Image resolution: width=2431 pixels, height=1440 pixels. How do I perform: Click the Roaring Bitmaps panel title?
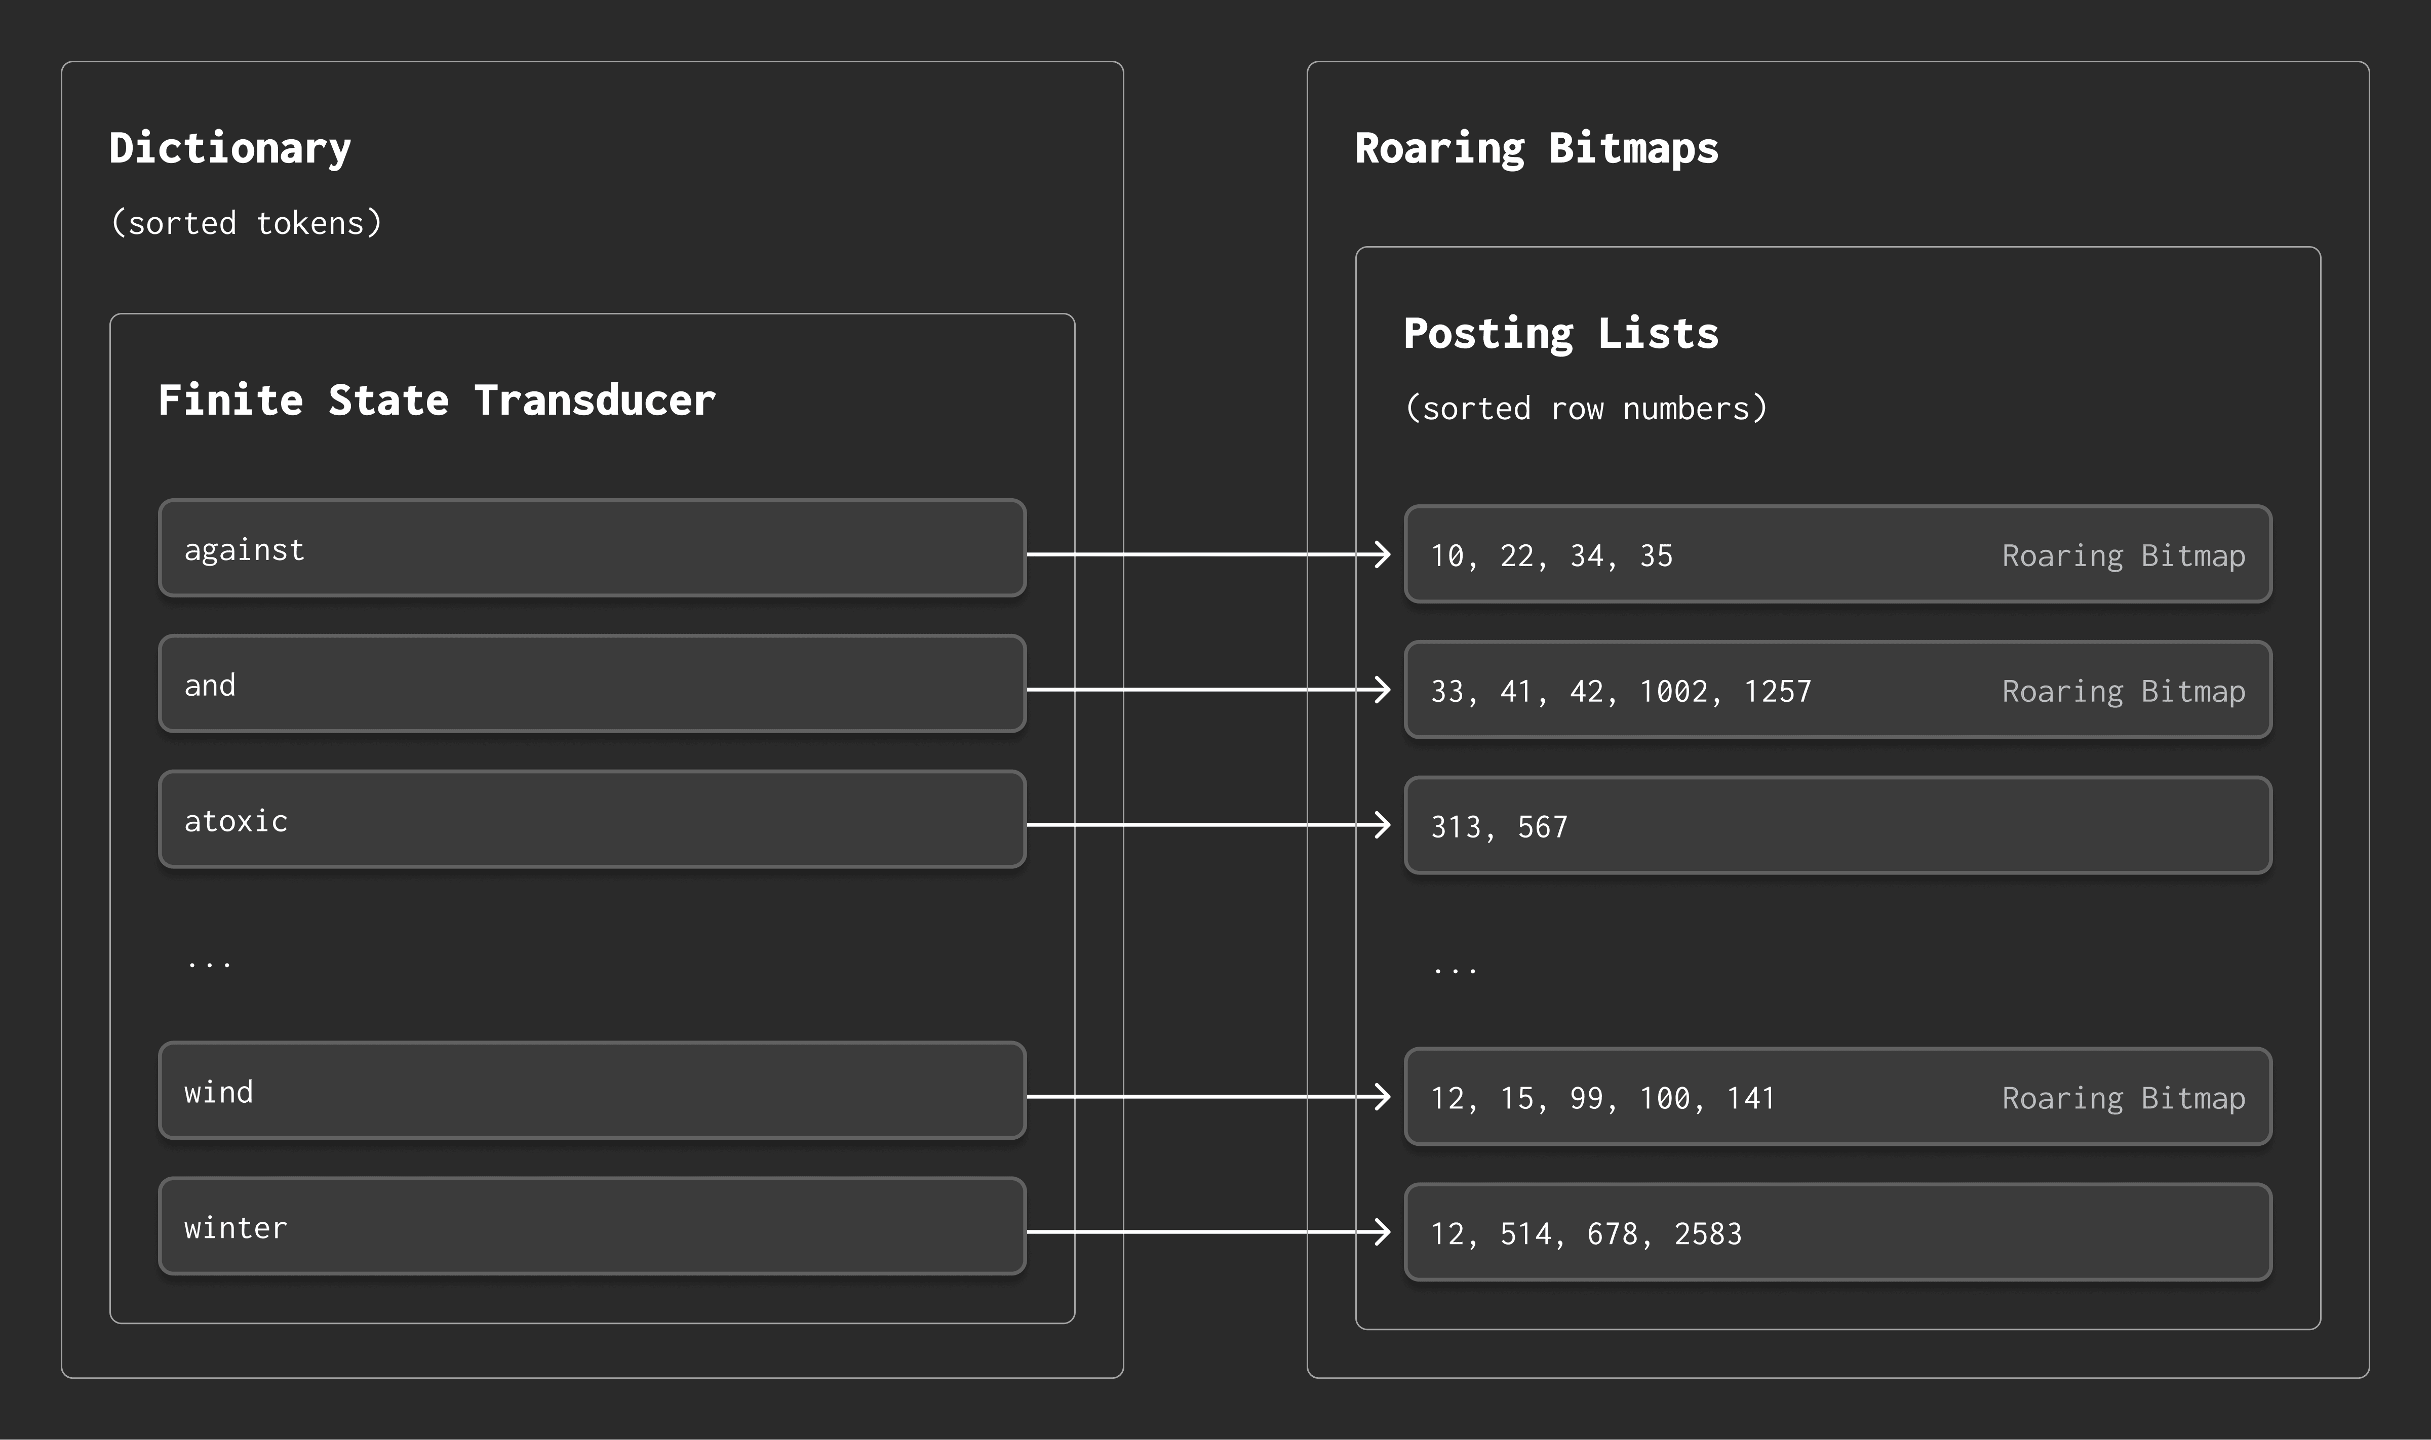point(1536,147)
